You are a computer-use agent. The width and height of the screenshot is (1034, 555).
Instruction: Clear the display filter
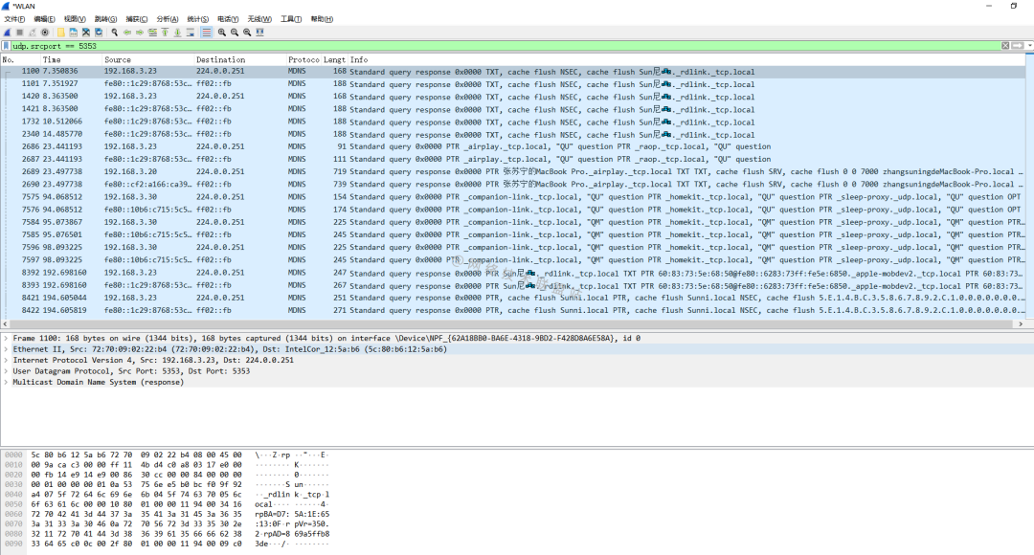tap(1005, 46)
